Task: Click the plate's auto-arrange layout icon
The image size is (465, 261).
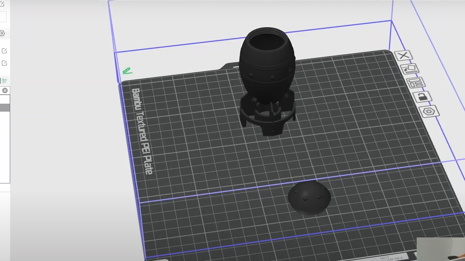Action: coord(416,83)
